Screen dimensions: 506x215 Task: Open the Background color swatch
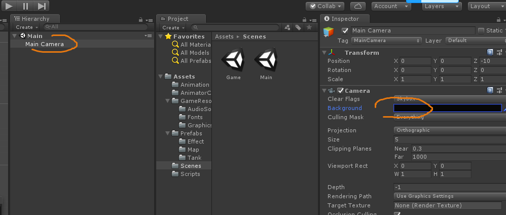tap(448, 108)
